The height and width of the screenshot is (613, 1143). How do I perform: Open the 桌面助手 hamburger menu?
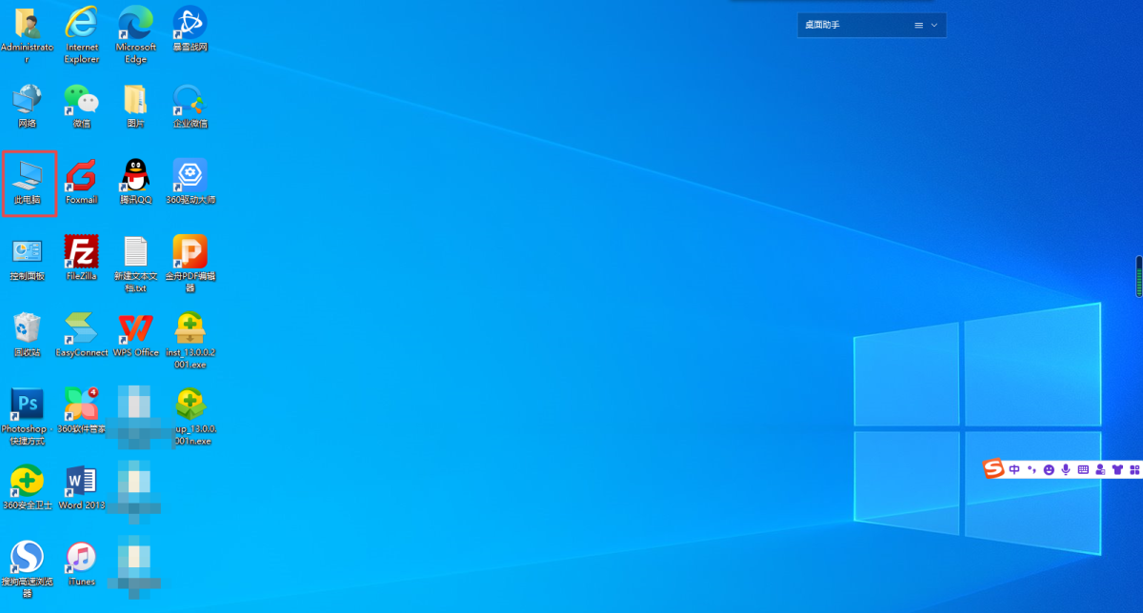pyautogui.click(x=919, y=25)
